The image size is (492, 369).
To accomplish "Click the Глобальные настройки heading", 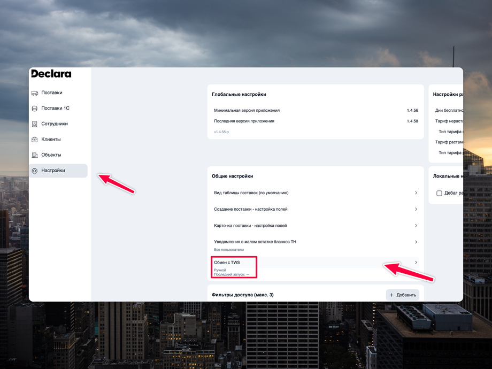I will 239,95.
